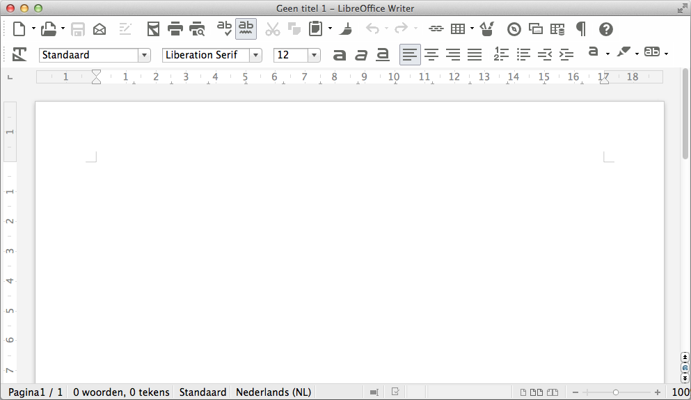Expand the paragraph style dropdown showing Standaard
The image size is (691, 400).
coord(144,55)
